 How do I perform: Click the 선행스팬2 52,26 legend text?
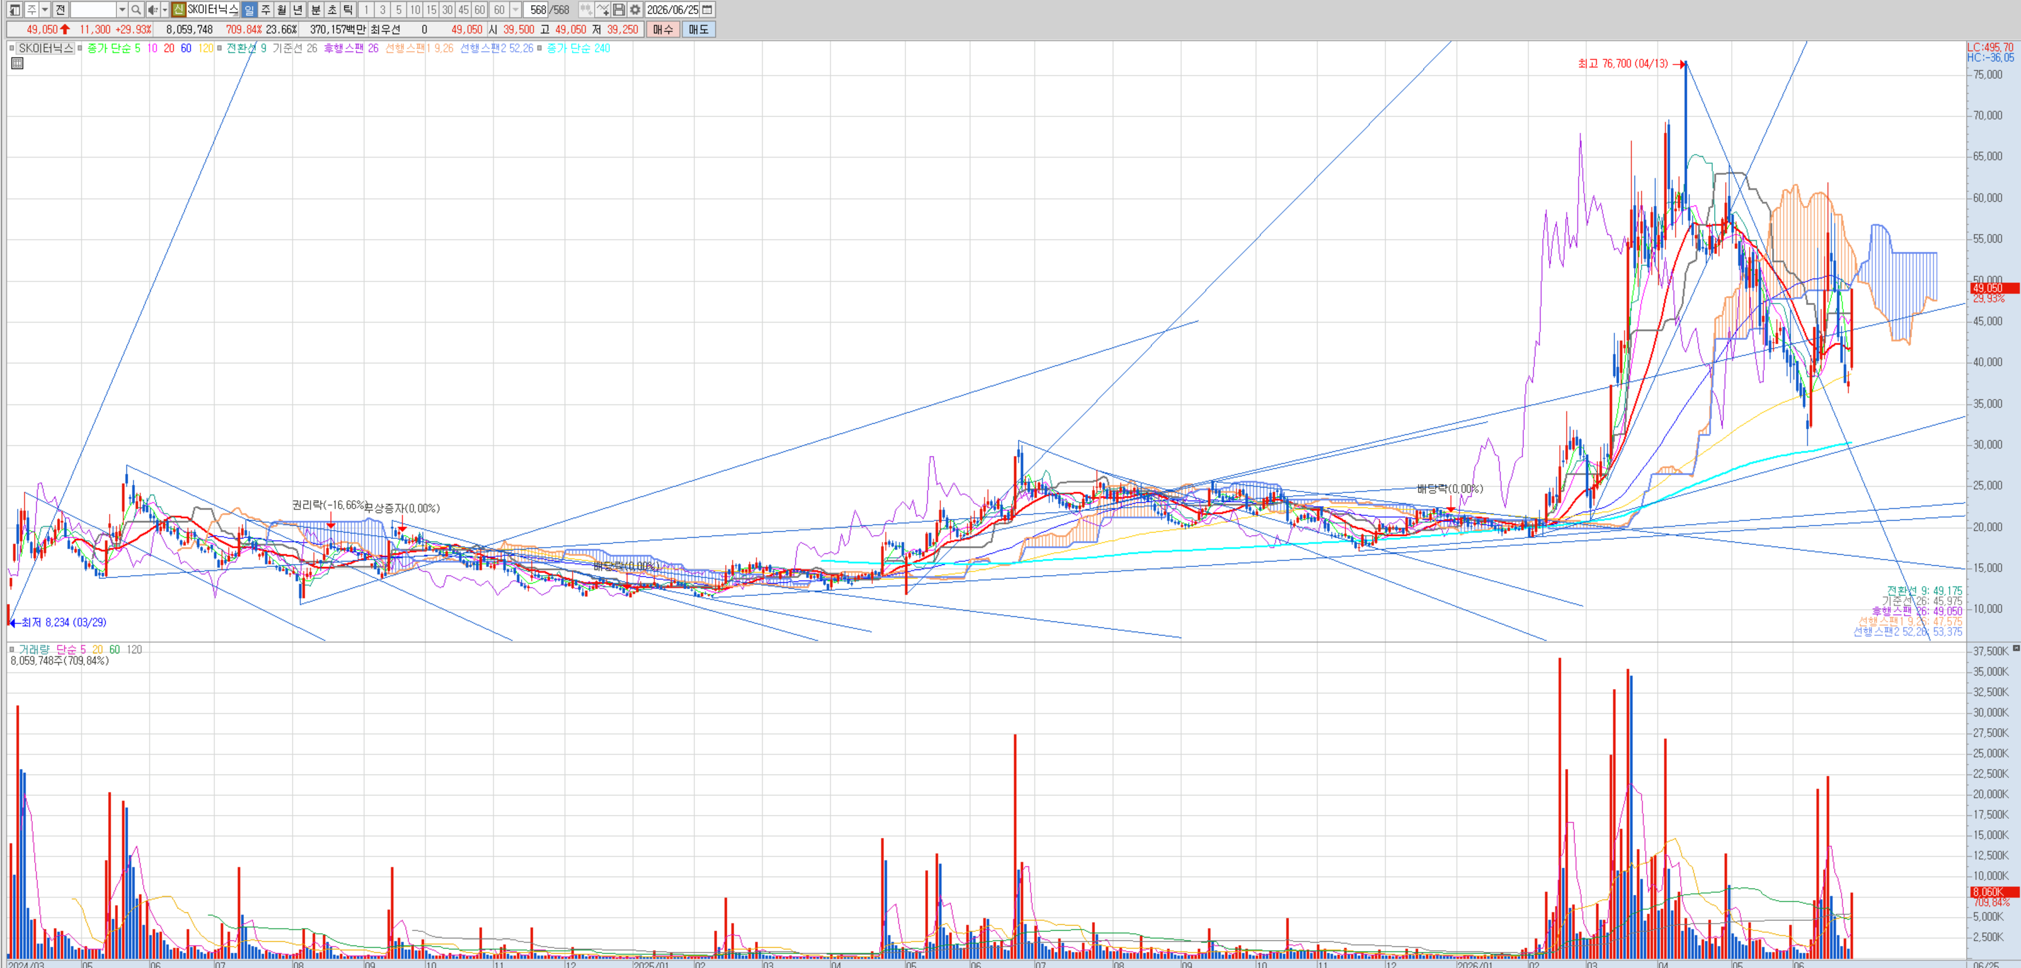(496, 48)
